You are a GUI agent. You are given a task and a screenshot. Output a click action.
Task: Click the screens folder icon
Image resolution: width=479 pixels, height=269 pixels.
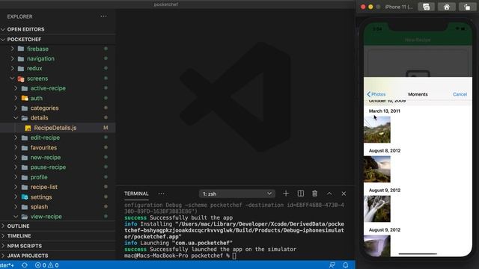21,78
